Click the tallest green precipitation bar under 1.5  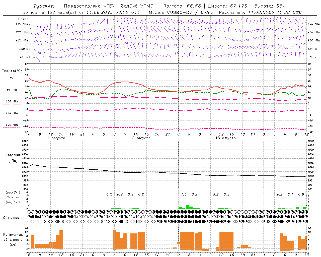(187, 207)
